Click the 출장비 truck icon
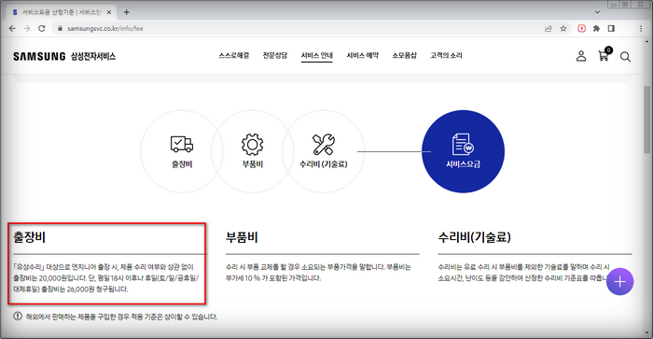653x339 pixels. pos(182,144)
